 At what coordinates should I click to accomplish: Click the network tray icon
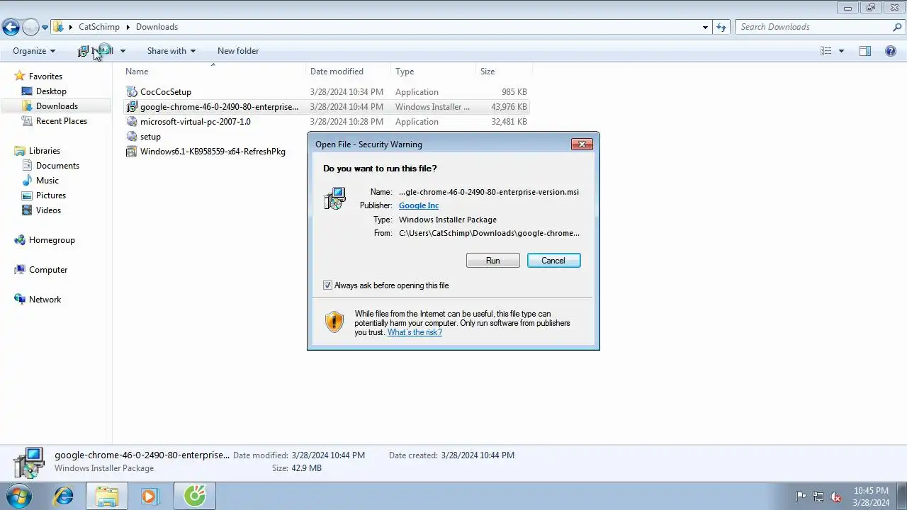(818, 497)
